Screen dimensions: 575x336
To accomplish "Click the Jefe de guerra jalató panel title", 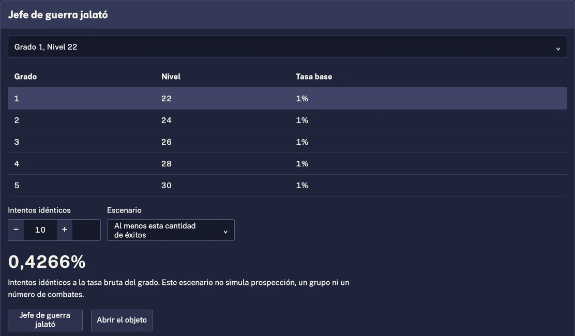I will (x=58, y=14).
